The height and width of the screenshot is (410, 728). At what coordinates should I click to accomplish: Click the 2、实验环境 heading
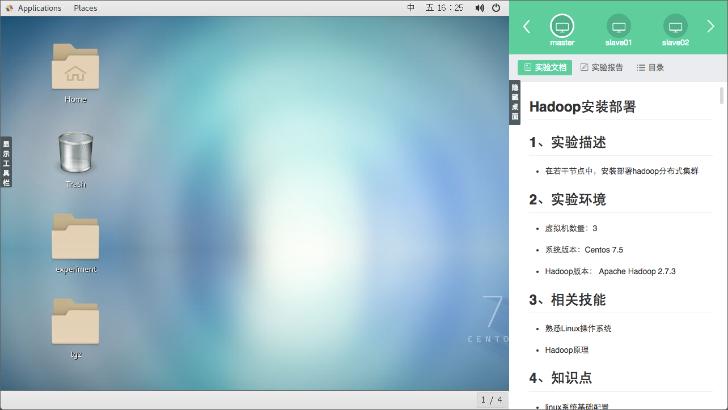click(568, 199)
